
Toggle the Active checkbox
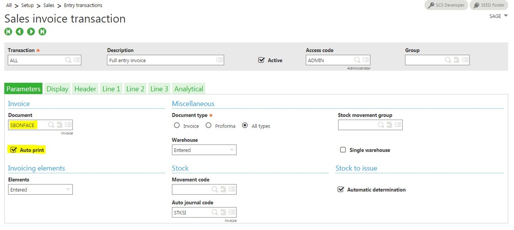(x=262, y=60)
